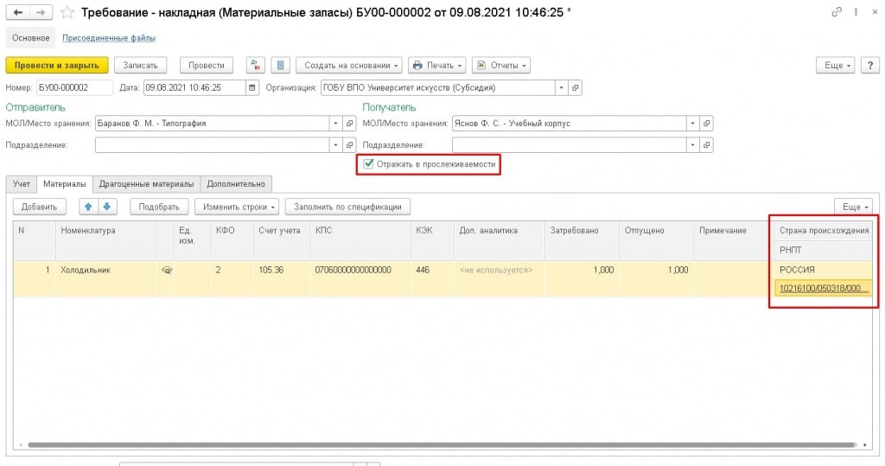885x466 pixels.
Task: Expand the Организация dropdown list
Action: coord(561,87)
